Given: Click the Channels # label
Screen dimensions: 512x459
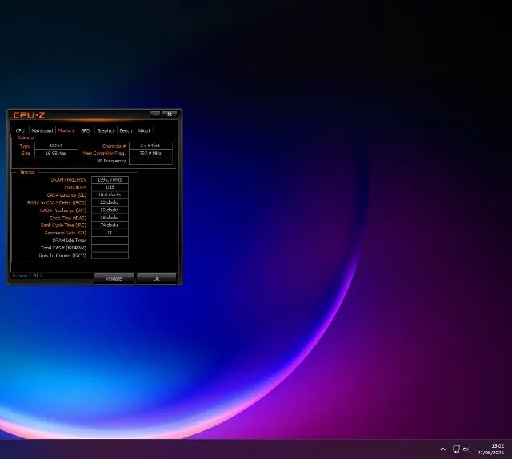Looking at the screenshot, I should 114,146.
